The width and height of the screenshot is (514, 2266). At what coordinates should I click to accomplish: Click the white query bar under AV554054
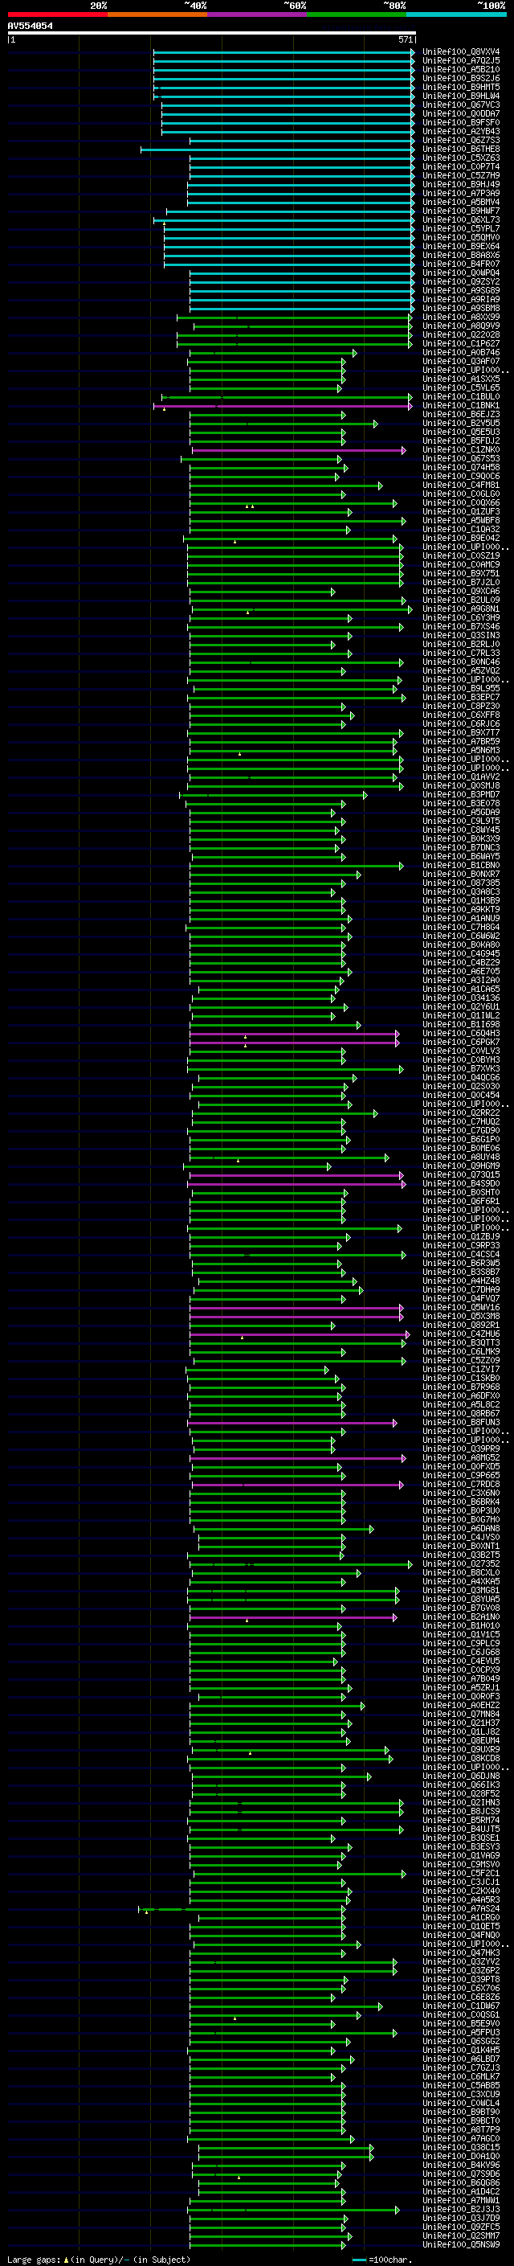point(211,34)
